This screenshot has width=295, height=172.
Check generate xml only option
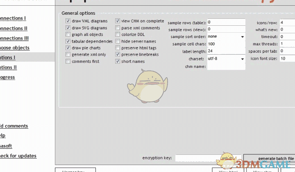(68, 54)
